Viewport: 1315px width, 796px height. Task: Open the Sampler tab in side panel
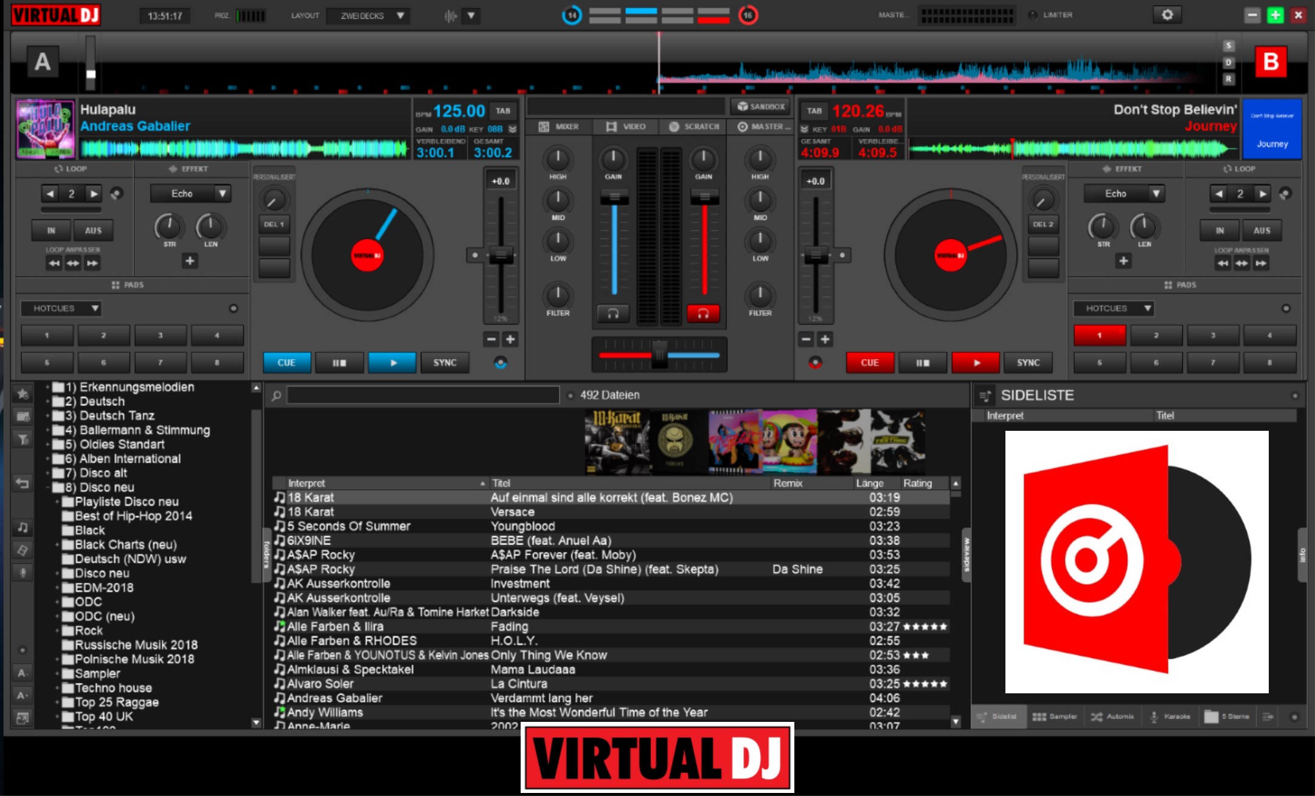1055,716
